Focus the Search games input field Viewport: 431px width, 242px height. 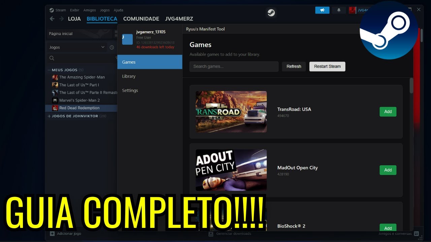coord(234,66)
